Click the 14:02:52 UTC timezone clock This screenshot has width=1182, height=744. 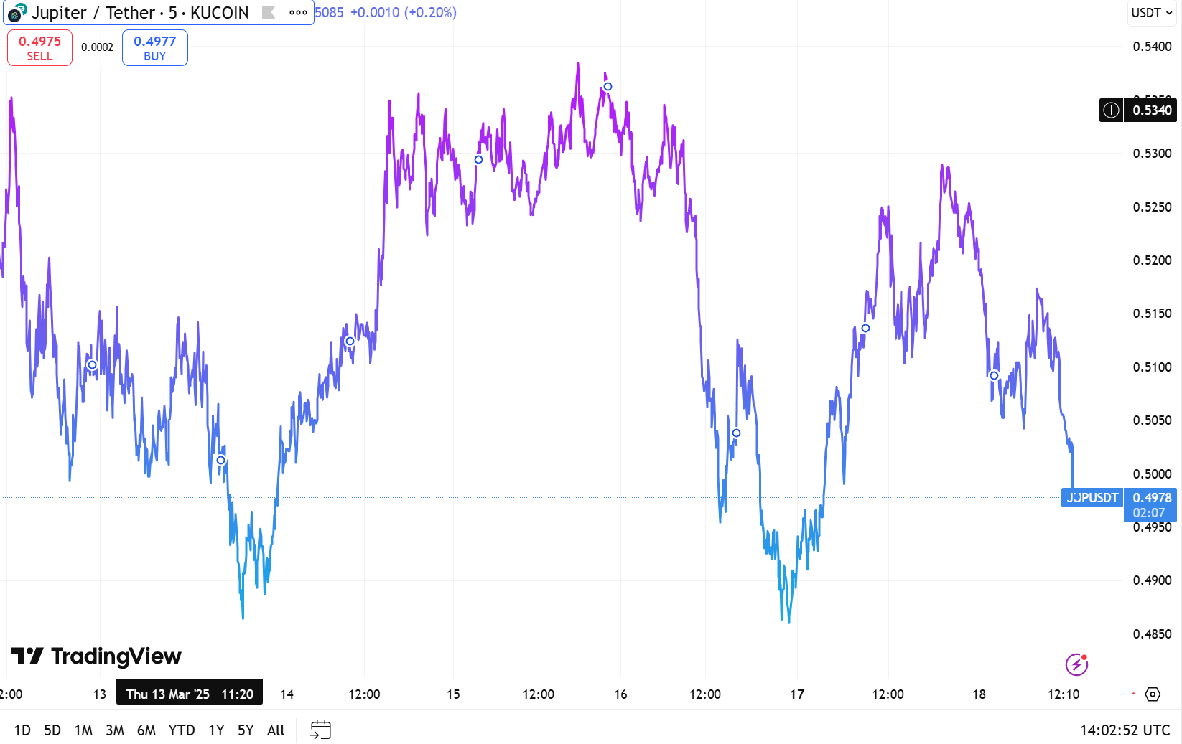1125,730
